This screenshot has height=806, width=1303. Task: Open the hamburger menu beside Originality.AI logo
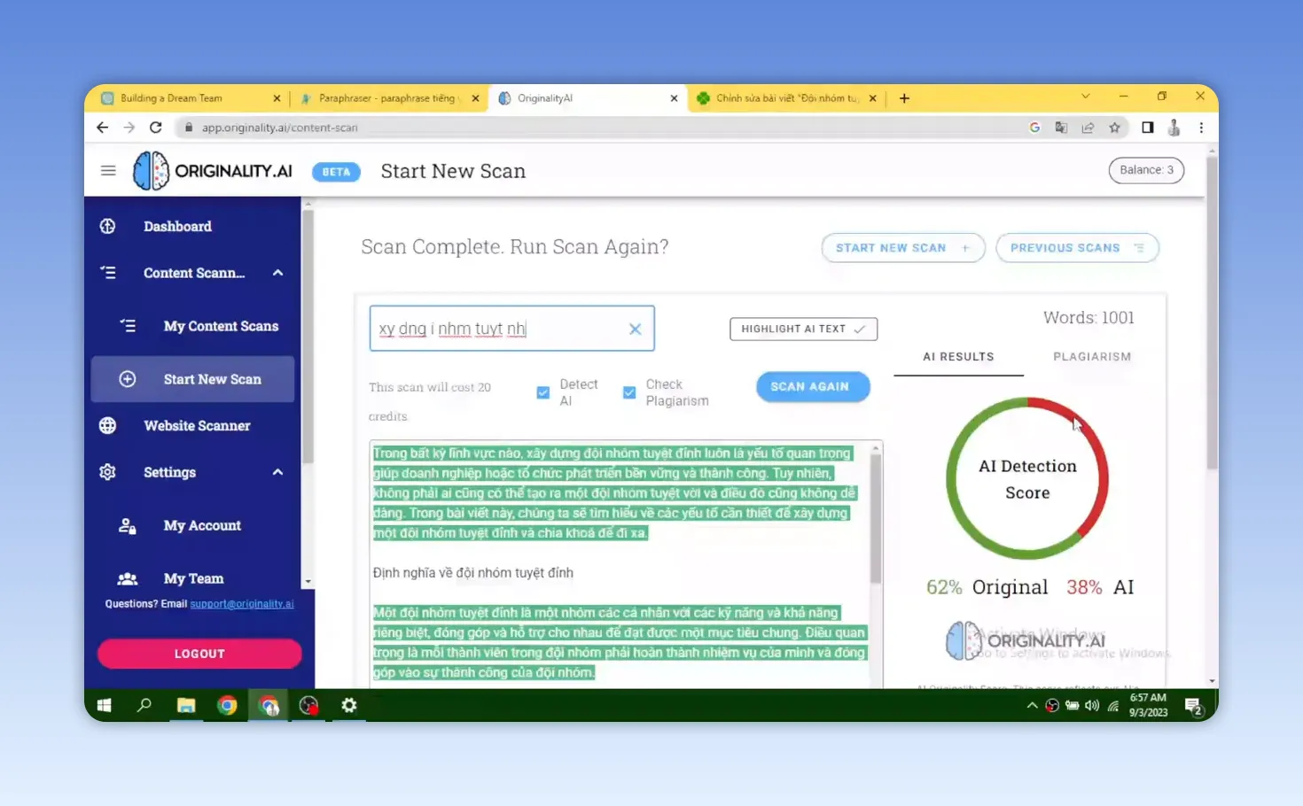coord(108,171)
